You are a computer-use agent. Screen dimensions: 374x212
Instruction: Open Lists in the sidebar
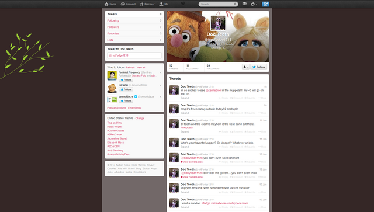point(134,40)
